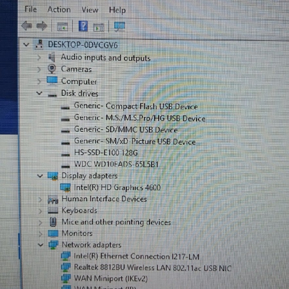
Task: Click the Audio inputs and outputs speaker icon
Action: (52, 57)
